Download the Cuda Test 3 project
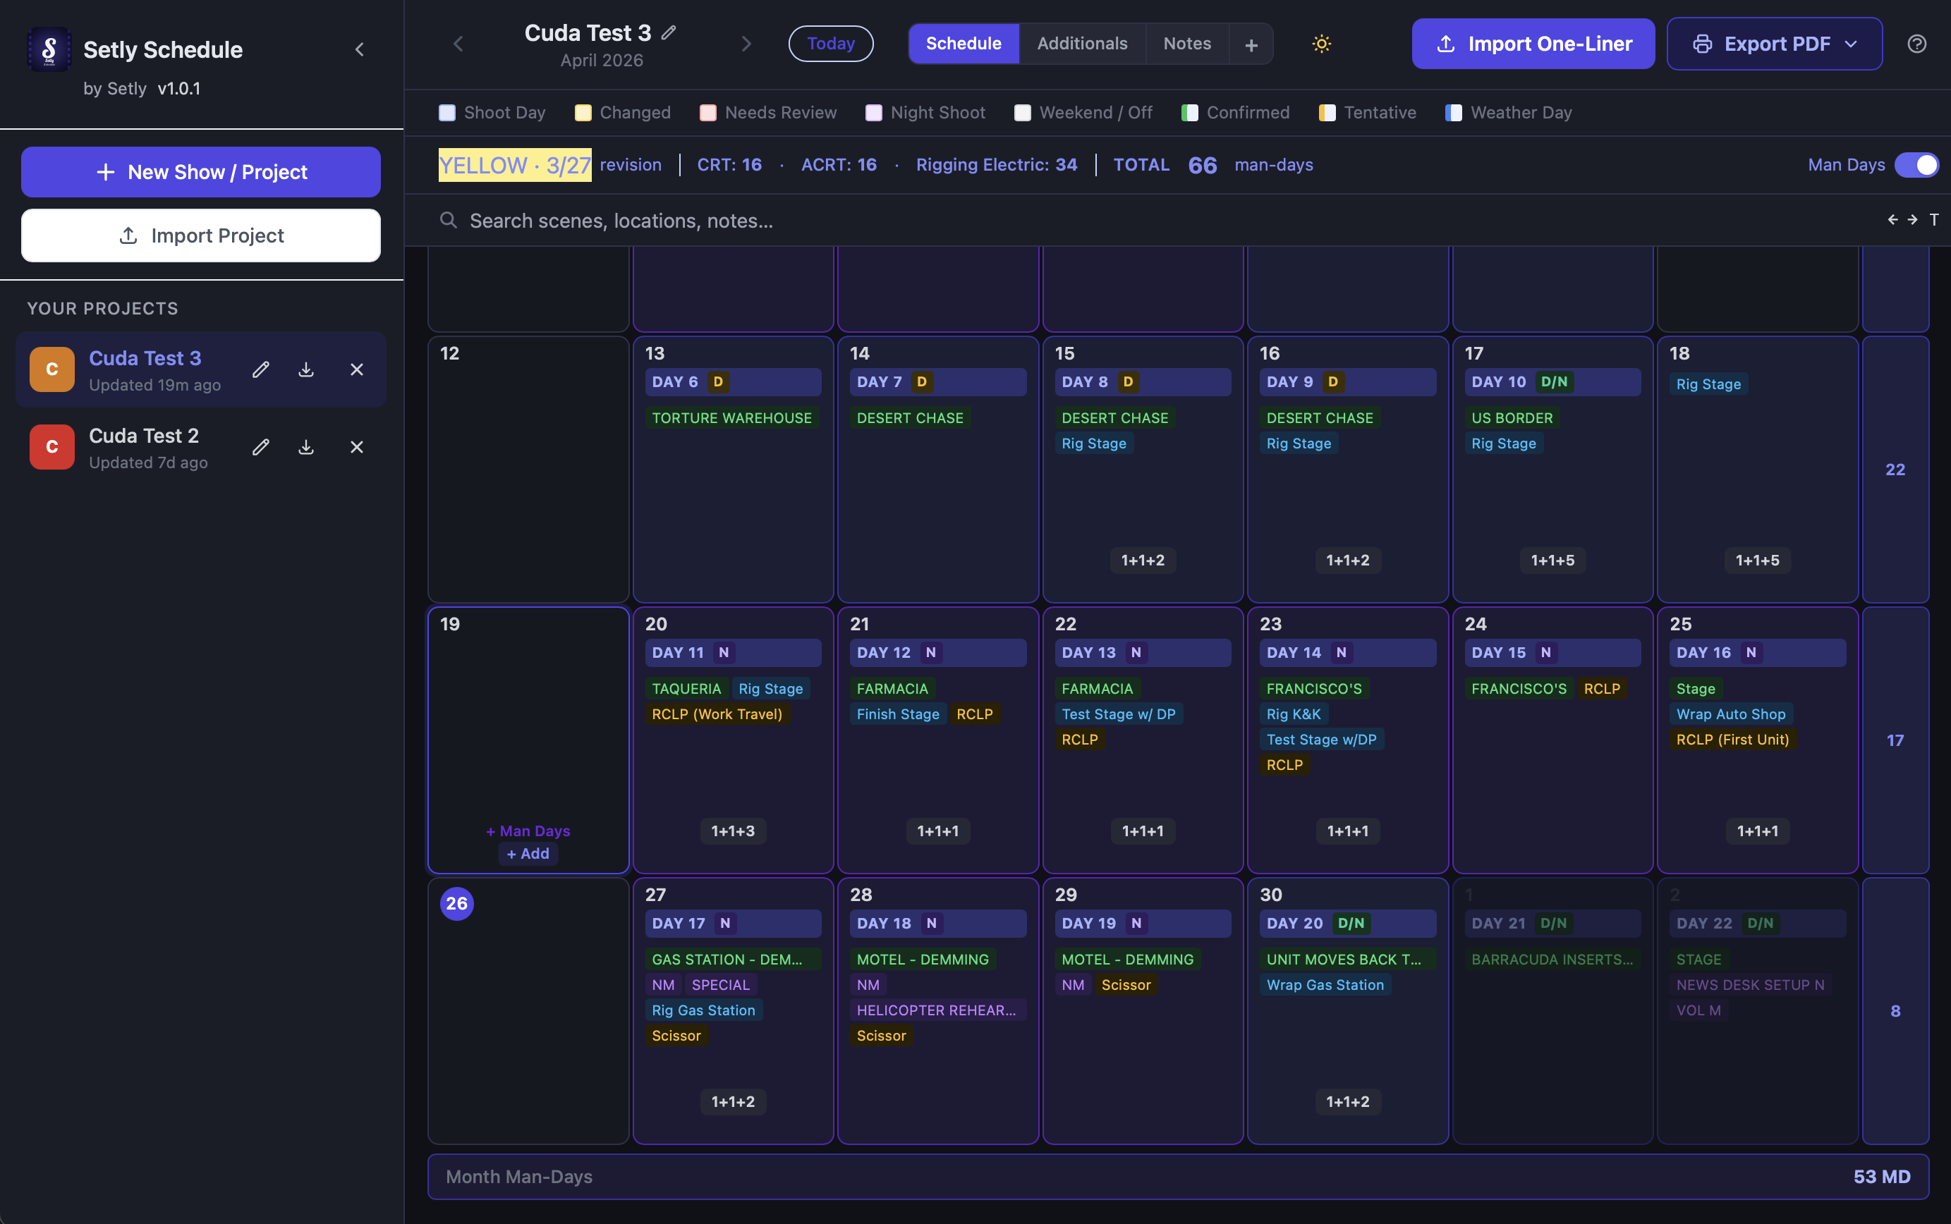 click(x=306, y=370)
